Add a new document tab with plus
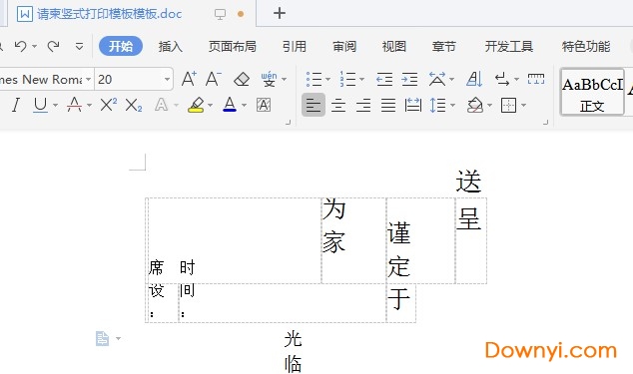 [280, 13]
